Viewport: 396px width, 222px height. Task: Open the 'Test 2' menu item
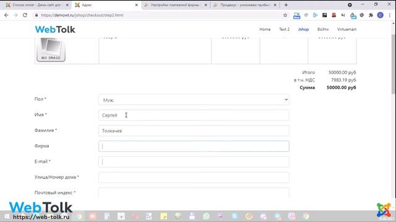tap(284, 29)
